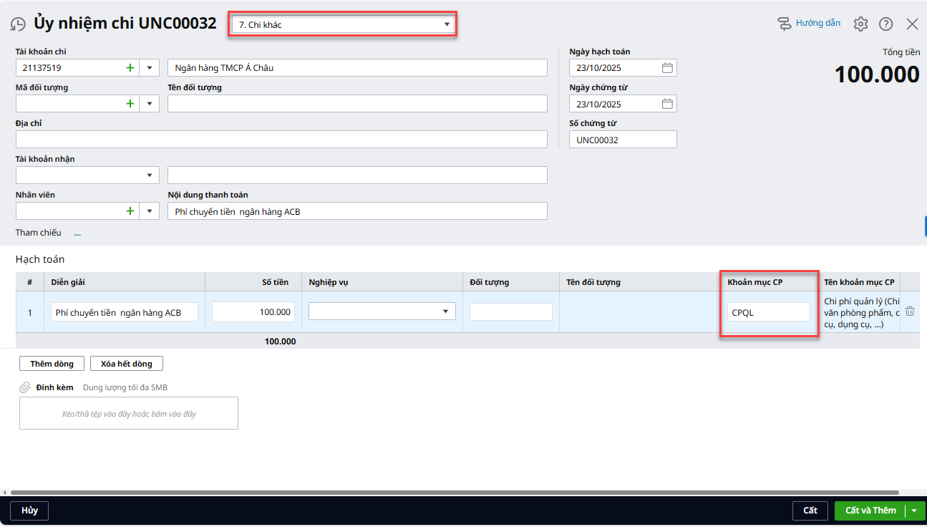Add new Tài khoản chi with plus icon
927x527 pixels.
[130, 68]
